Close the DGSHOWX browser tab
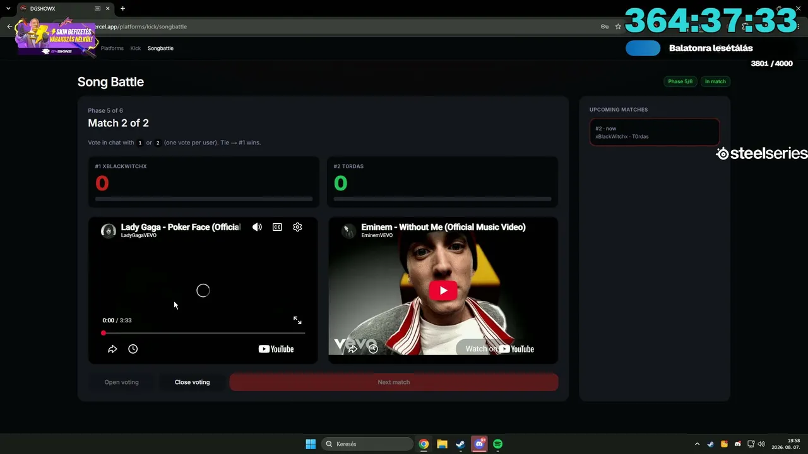Image resolution: width=808 pixels, height=454 pixels. point(107,9)
